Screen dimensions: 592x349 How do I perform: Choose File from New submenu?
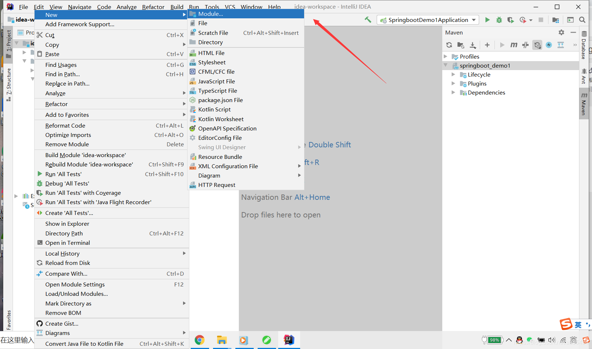(246, 23)
